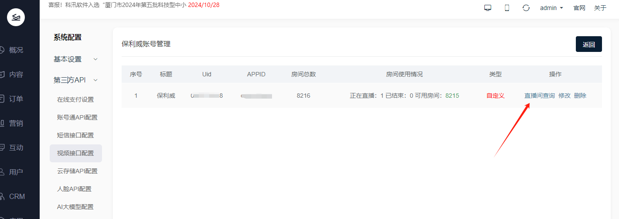Select 在线支付设置 menu item
The image size is (619, 219).
75,99
